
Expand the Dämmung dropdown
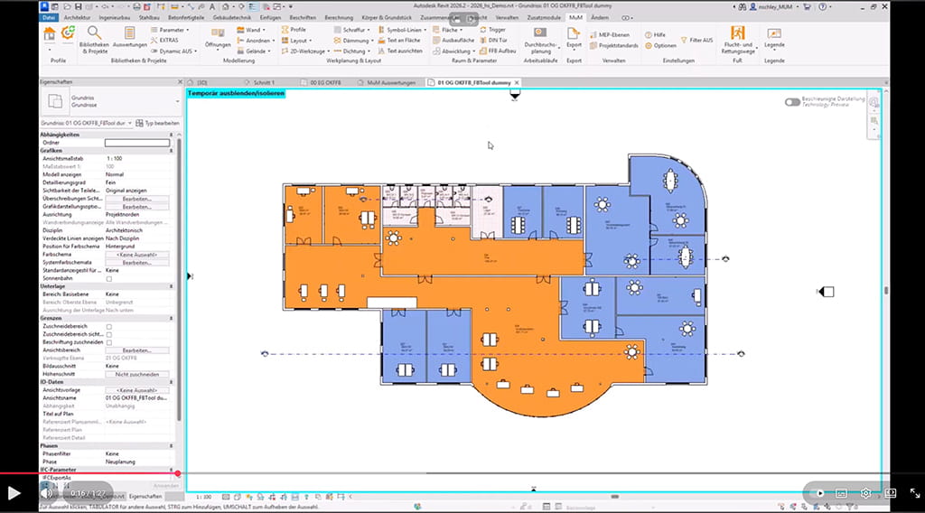353,40
